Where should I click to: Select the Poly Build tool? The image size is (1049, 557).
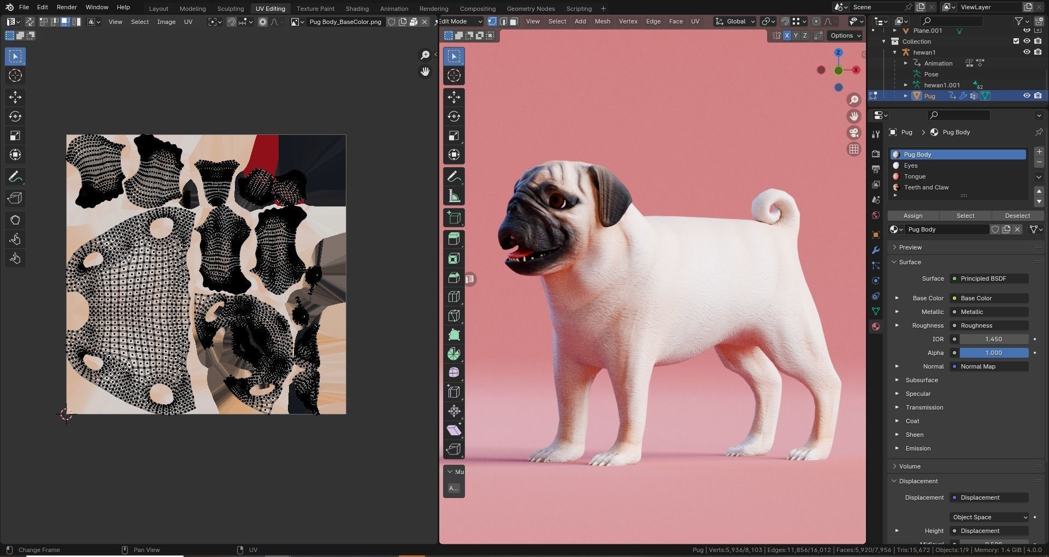(x=454, y=335)
